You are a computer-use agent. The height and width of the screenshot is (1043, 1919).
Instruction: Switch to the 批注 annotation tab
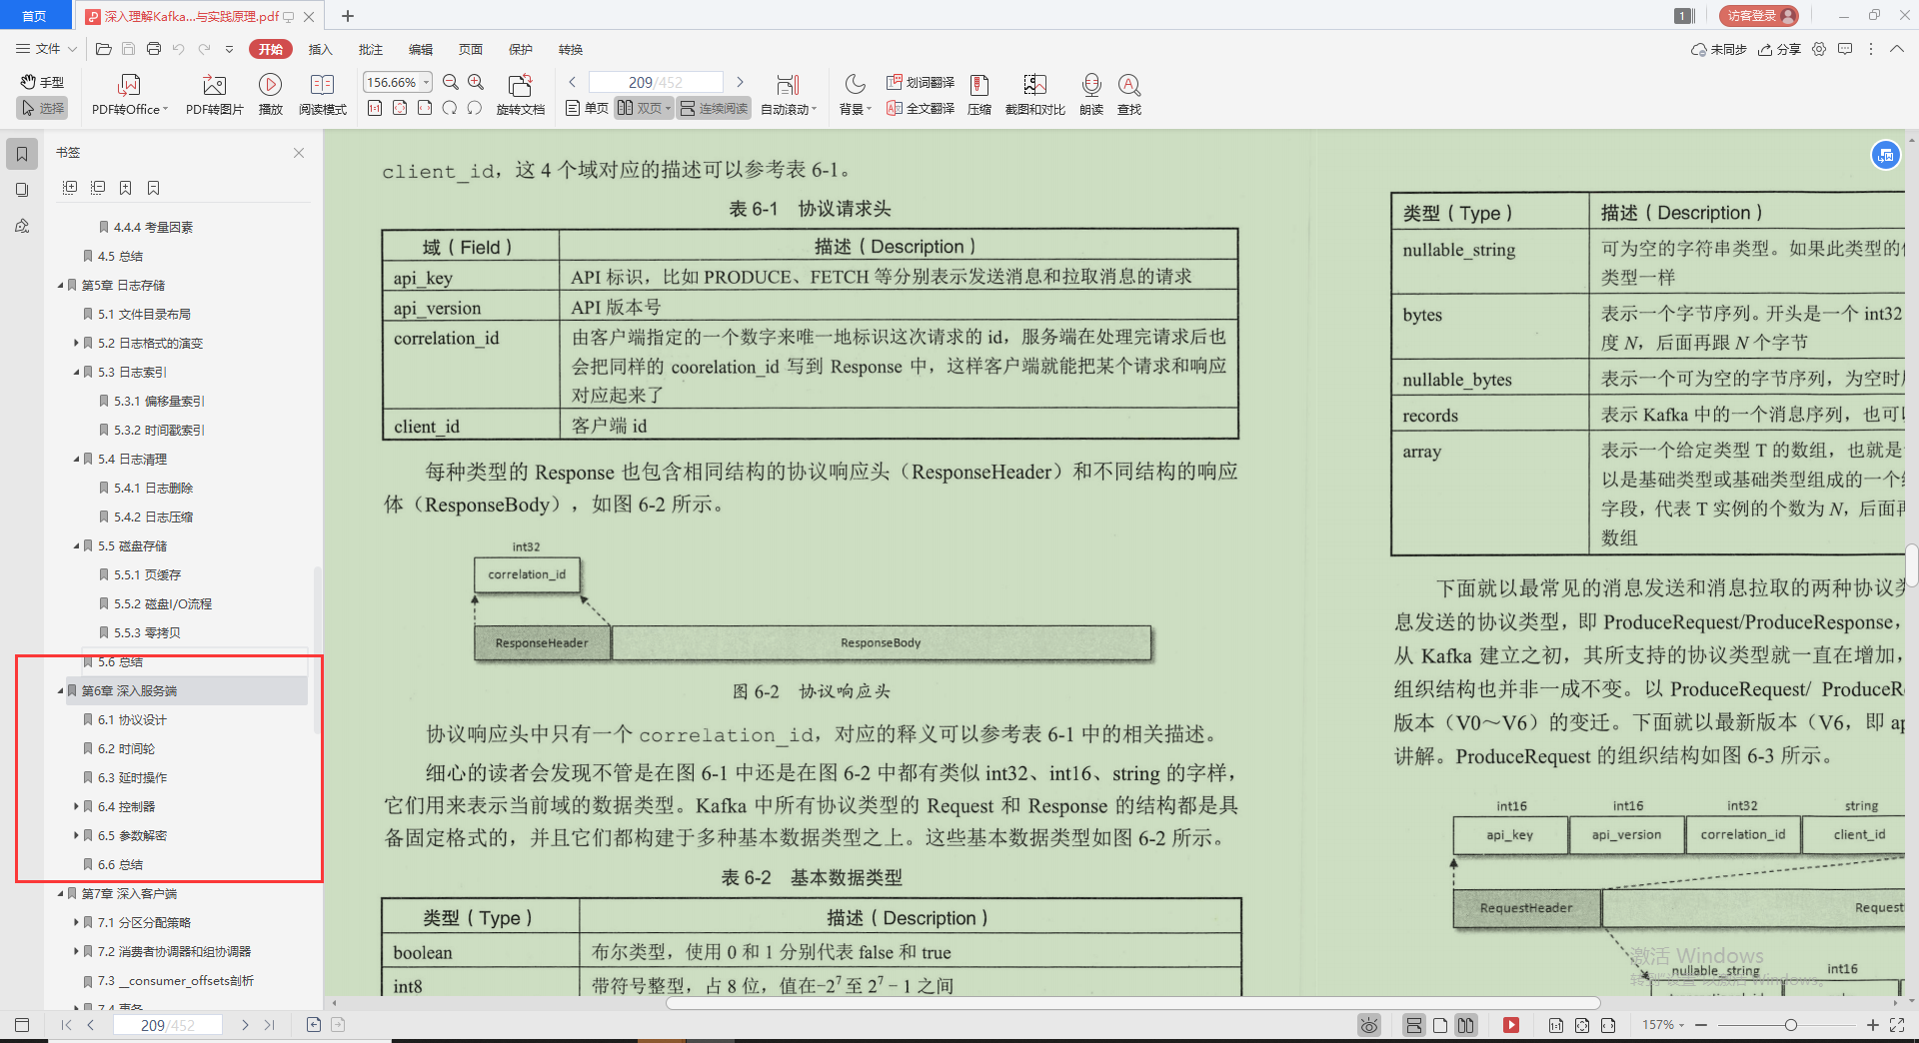click(370, 49)
